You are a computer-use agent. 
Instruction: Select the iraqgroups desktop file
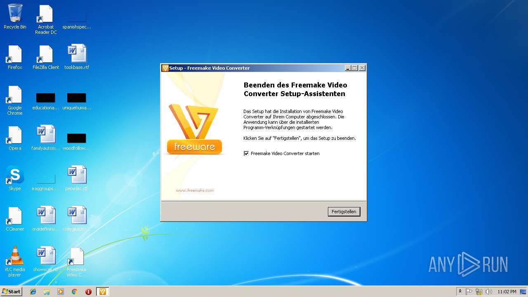click(x=46, y=182)
